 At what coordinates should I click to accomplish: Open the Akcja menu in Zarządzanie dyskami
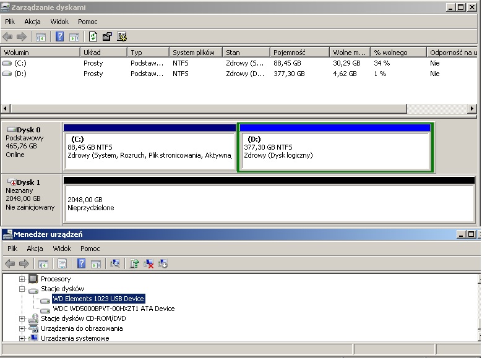[x=32, y=22]
